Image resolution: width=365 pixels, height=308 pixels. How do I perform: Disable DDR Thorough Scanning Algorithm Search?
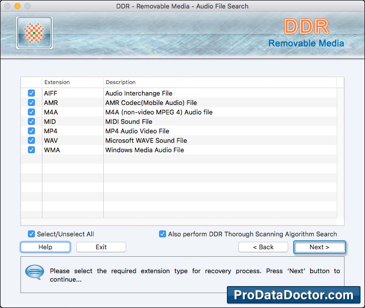[x=163, y=234]
